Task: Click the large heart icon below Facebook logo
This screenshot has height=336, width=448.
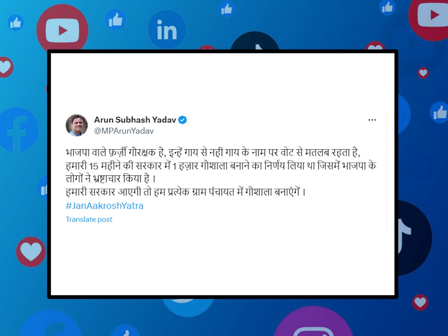Action: (x=31, y=252)
